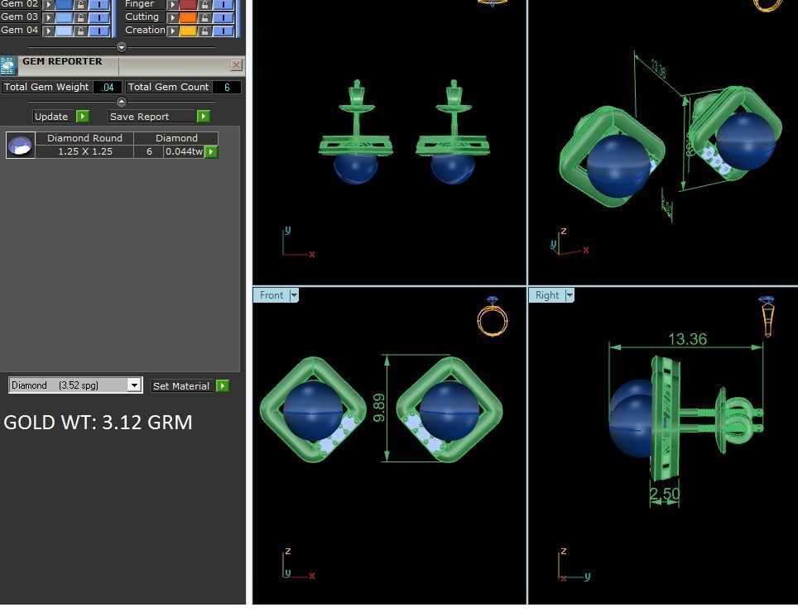The image size is (798, 612).
Task: Click the 0.044tw weight cell
Action: tap(184, 151)
